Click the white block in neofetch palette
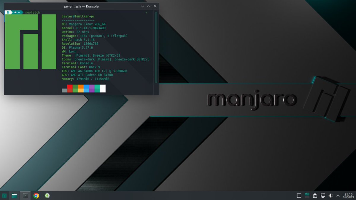 pos(103,89)
